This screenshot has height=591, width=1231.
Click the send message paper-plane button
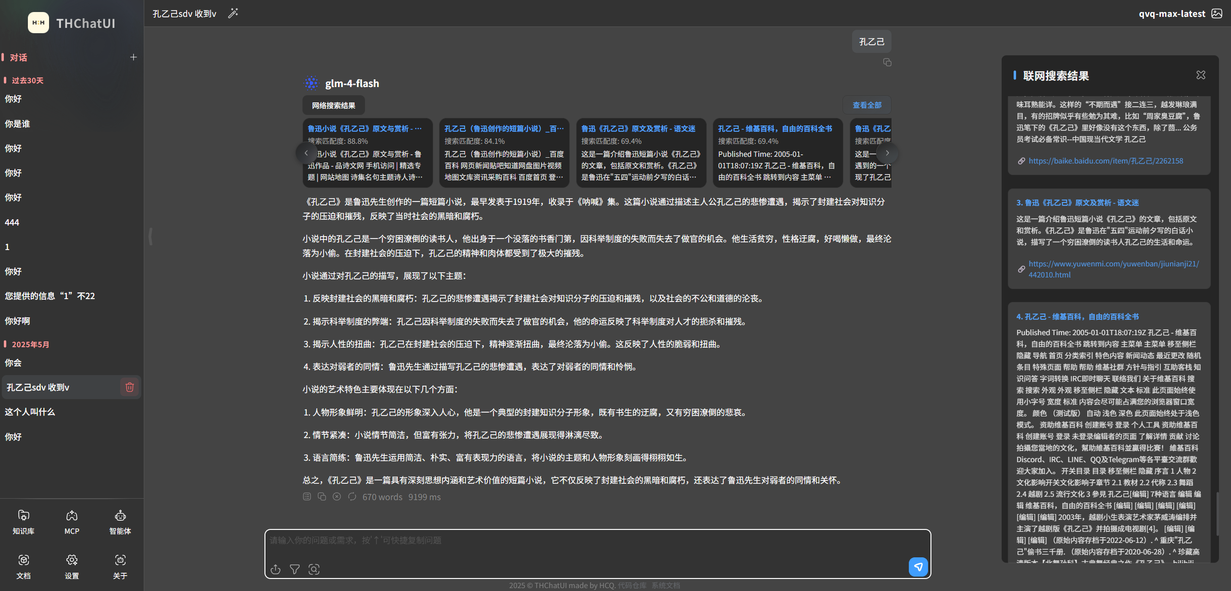918,567
